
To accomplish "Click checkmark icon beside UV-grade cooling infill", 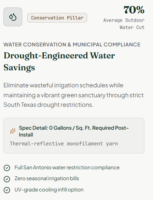I will pyautogui.click(x=7, y=190).
